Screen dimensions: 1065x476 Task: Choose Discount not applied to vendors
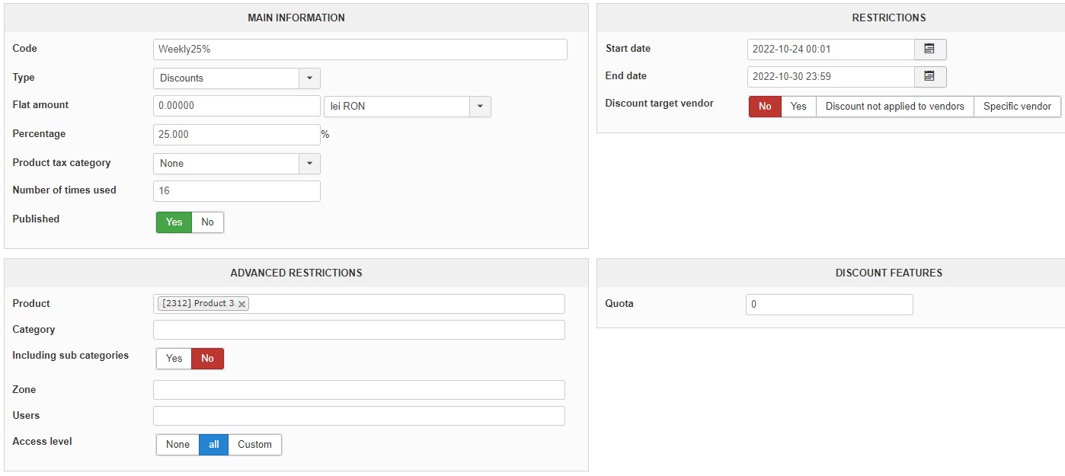[x=894, y=107]
